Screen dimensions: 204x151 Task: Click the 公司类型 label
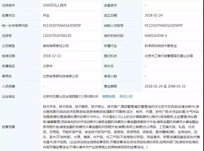[x=9, y=46]
